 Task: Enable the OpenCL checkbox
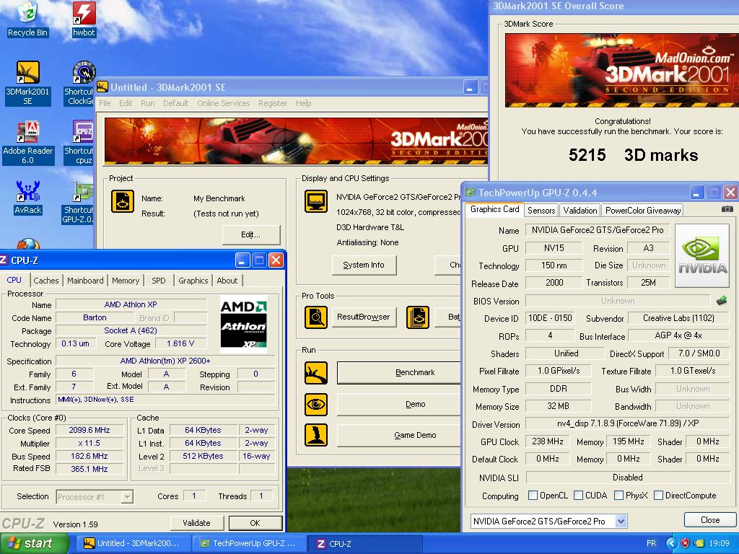(x=533, y=496)
